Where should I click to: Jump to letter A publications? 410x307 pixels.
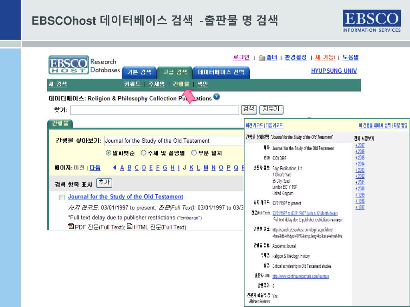(122, 167)
